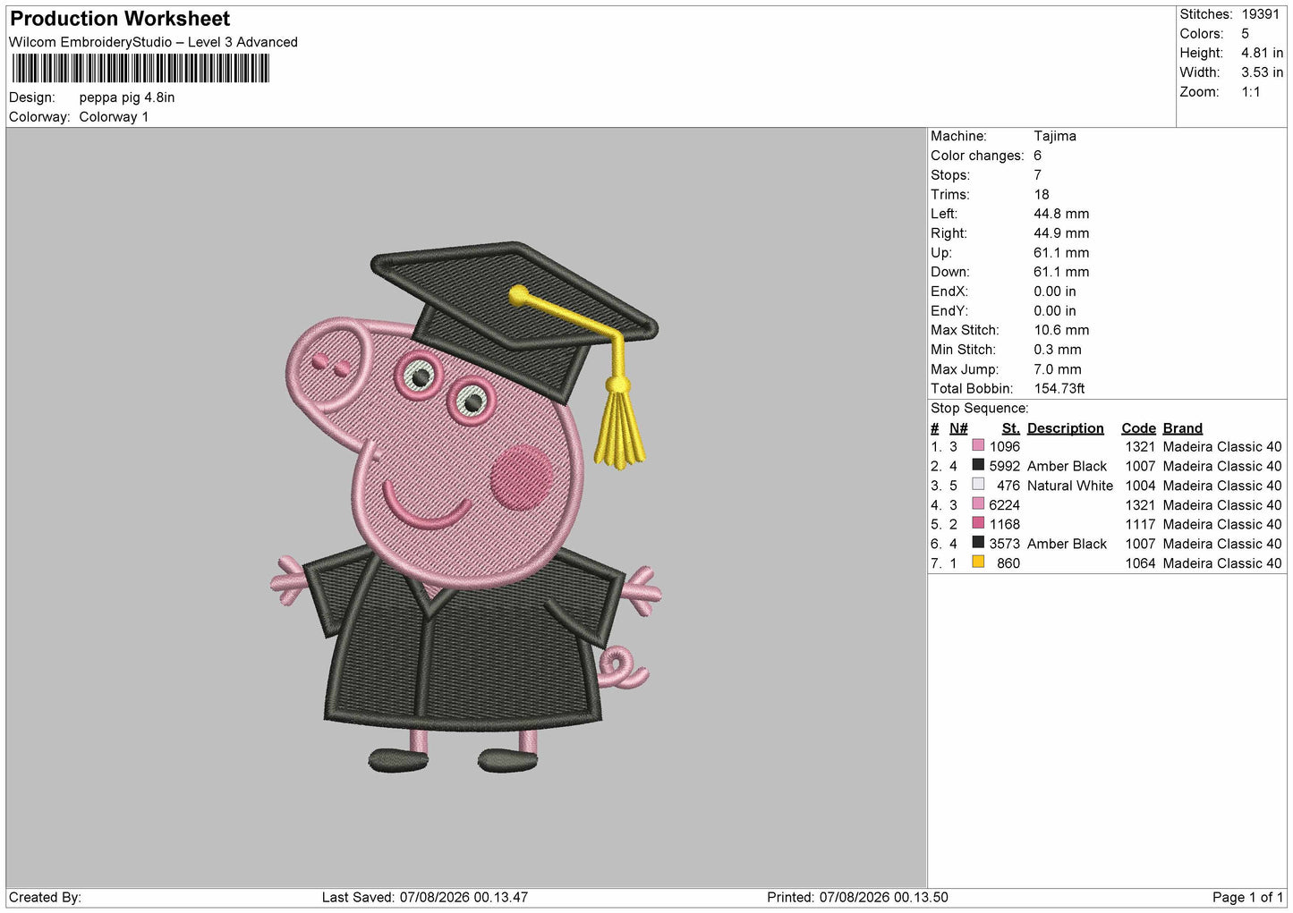
Task: Click the Width value '3.53 in'
Action: coord(1262,72)
